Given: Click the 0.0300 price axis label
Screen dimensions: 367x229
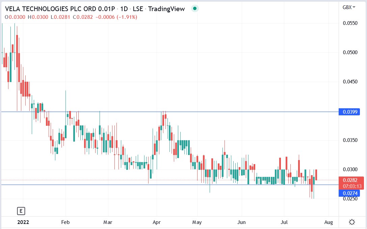Looking at the screenshot, I should (350, 169).
